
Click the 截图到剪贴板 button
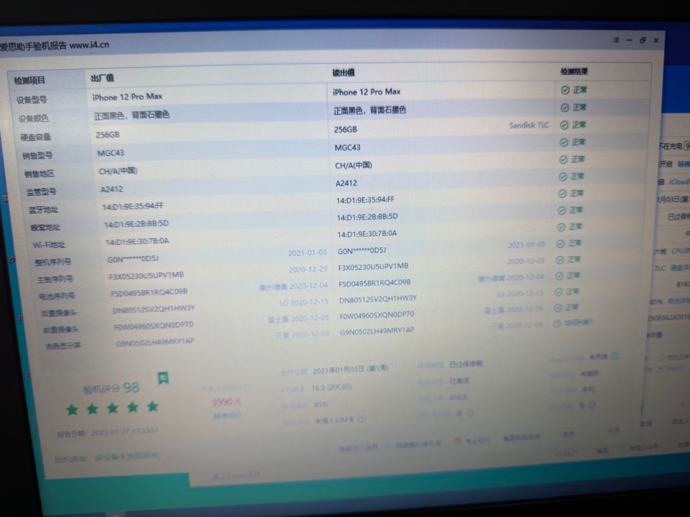(522, 437)
